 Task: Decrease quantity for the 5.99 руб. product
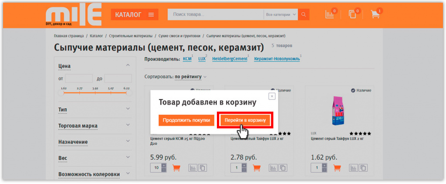coord(164,170)
